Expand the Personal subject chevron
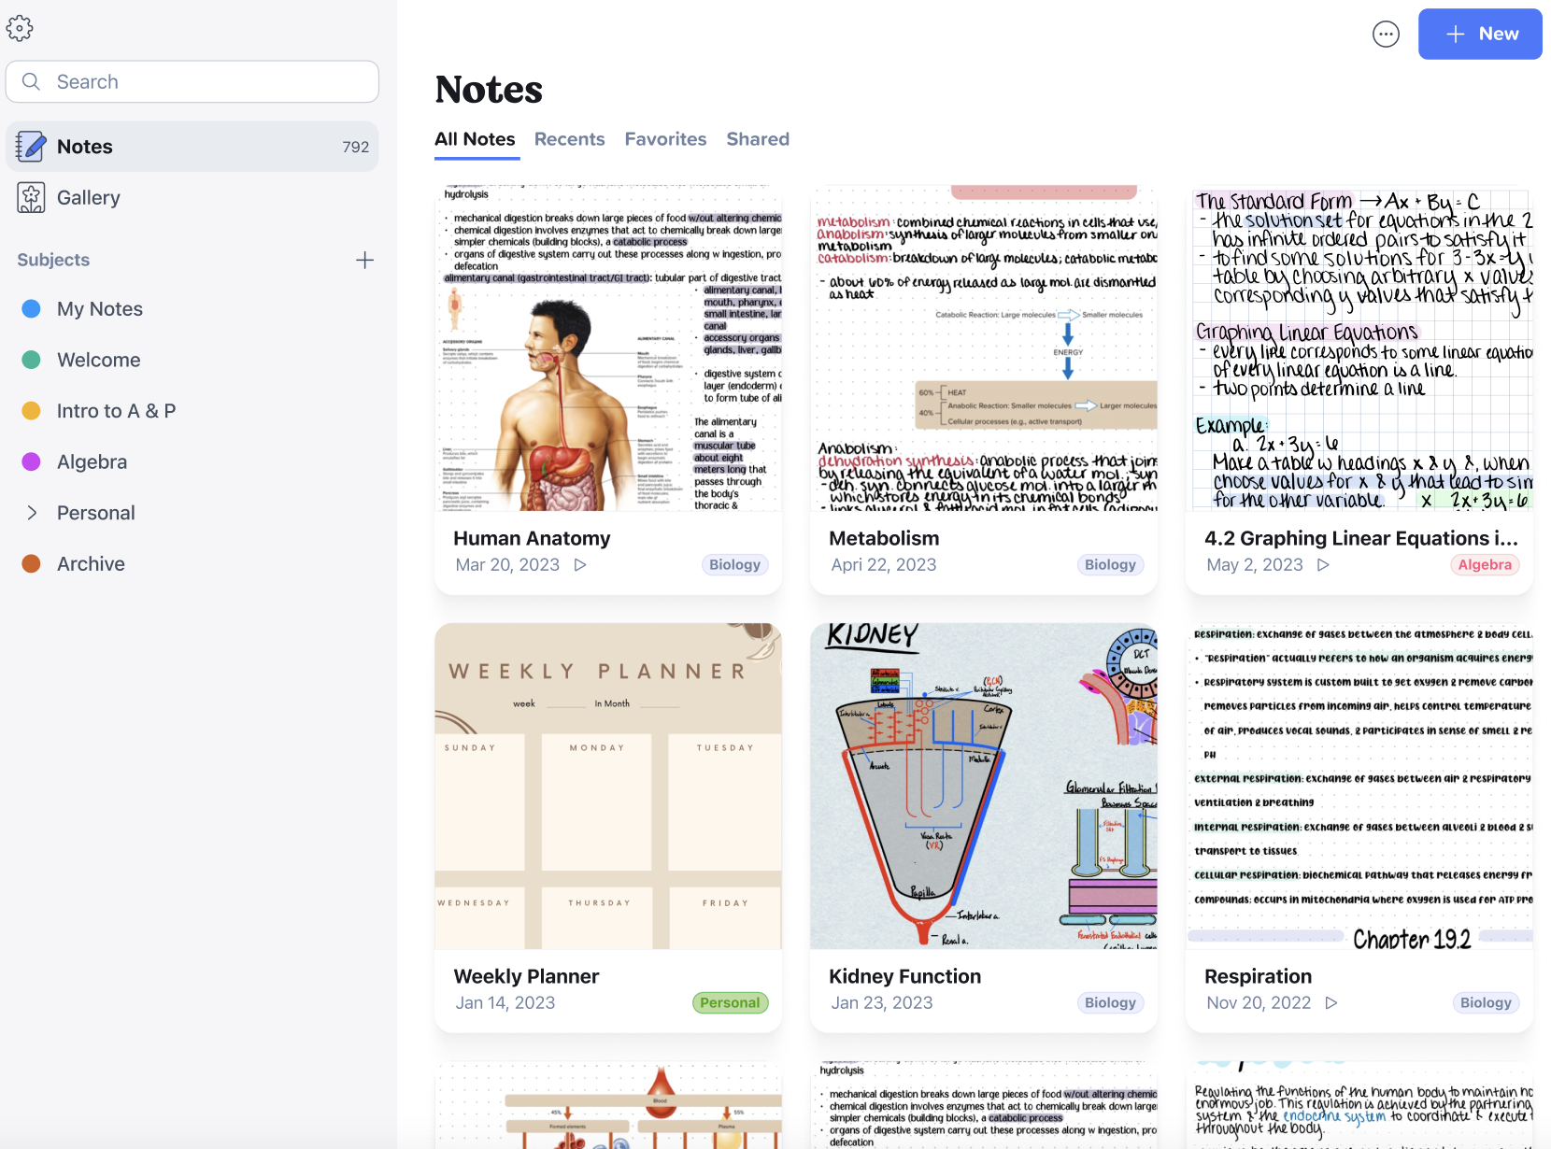This screenshot has width=1551, height=1149. (31, 512)
